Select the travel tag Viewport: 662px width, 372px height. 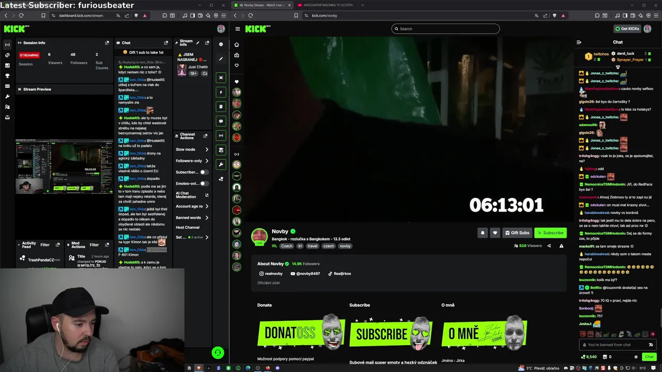tap(312, 246)
